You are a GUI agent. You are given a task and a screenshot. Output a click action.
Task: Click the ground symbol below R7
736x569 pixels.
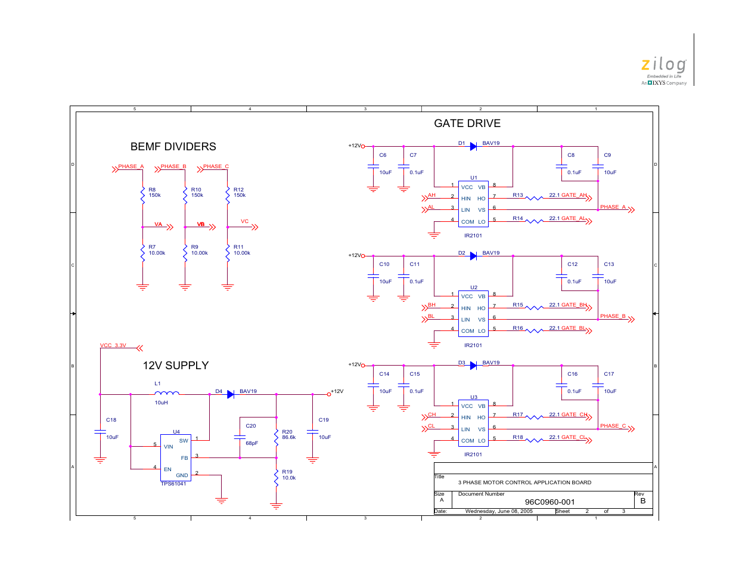pyautogui.click(x=142, y=287)
